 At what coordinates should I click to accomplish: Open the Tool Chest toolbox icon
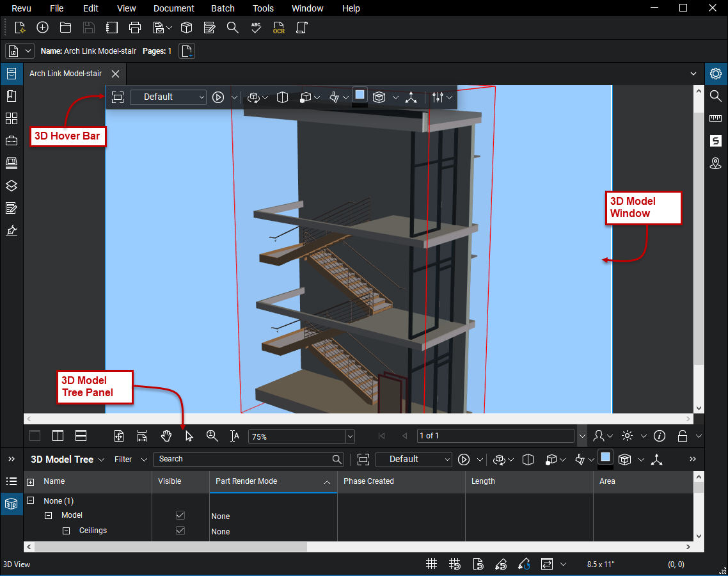click(11, 141)
